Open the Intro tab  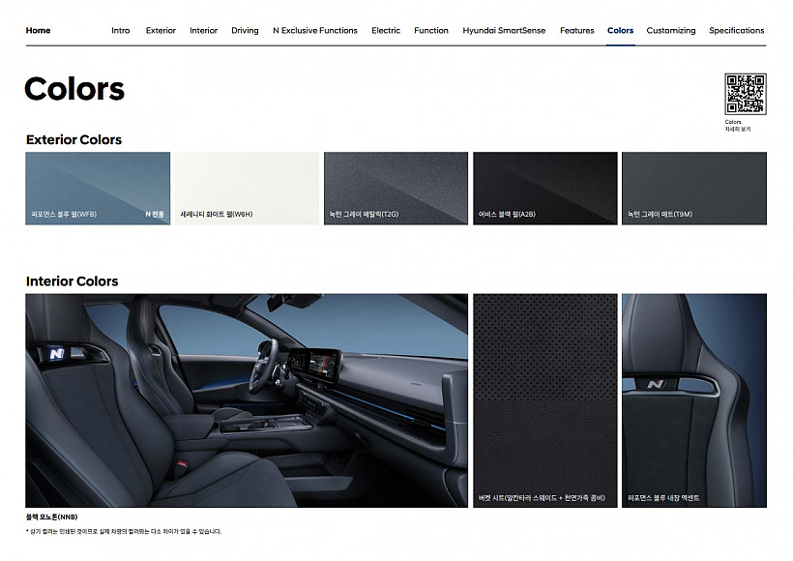(120, 30)
